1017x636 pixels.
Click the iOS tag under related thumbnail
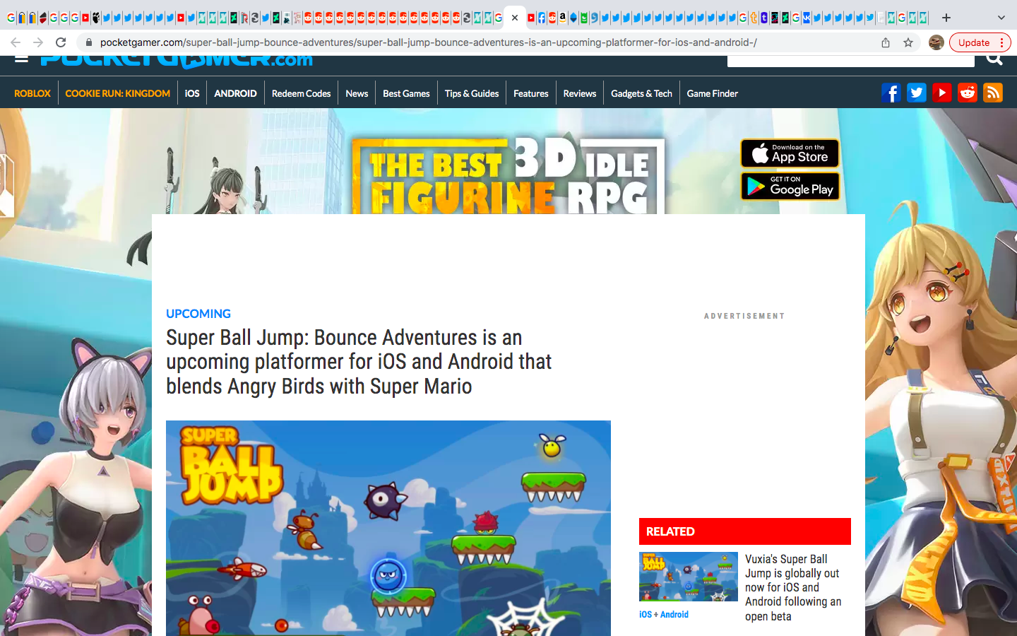(646, 615)
